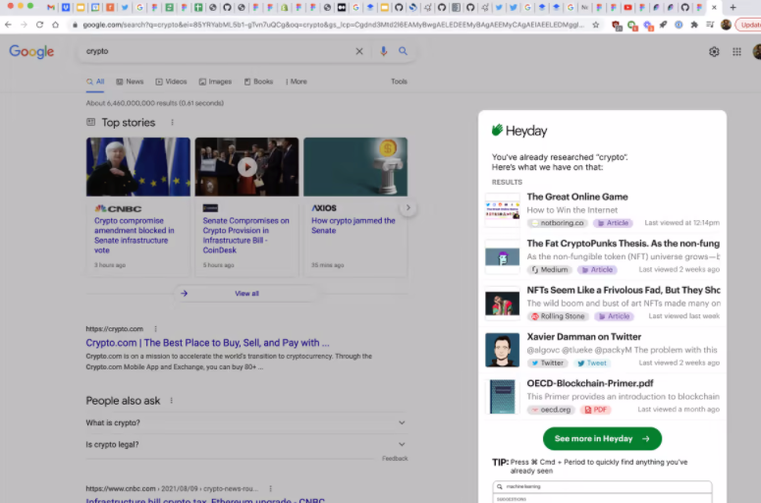Click the Heyday logo in panel
Image resolution: width=761 pixels, height=503 pixels.
[x=519, y=131]
